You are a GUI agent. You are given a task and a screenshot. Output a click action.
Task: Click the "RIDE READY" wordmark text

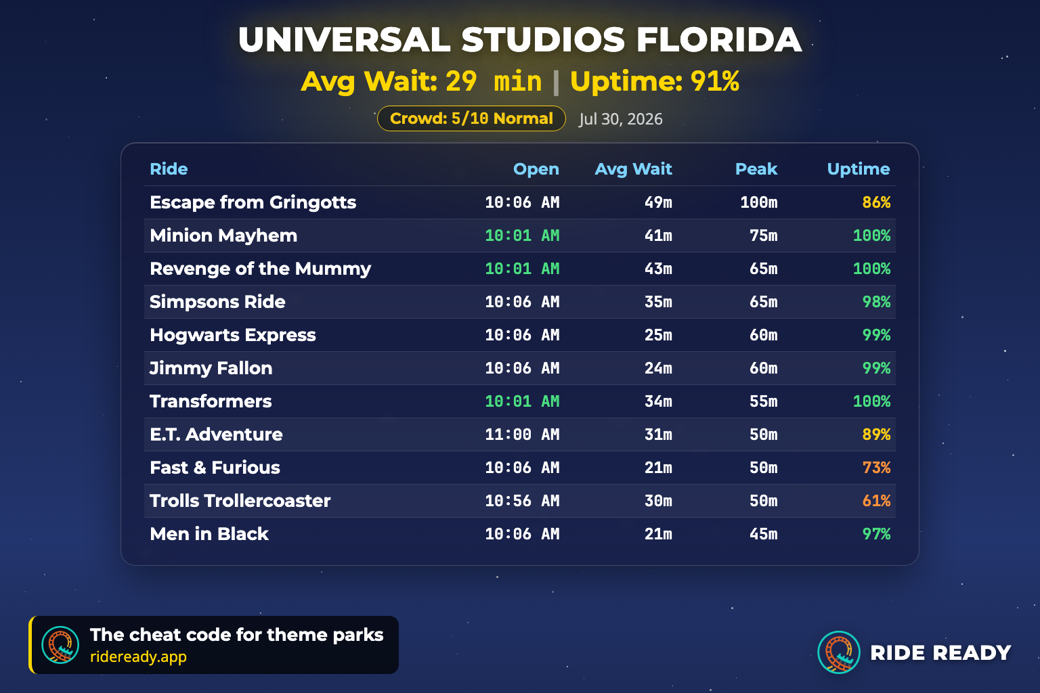(940, 653)
